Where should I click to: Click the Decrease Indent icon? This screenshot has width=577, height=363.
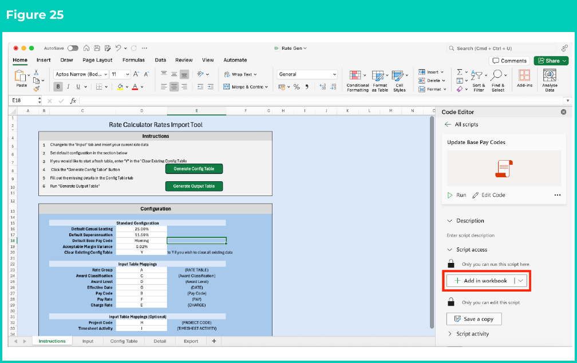[200, 87]
